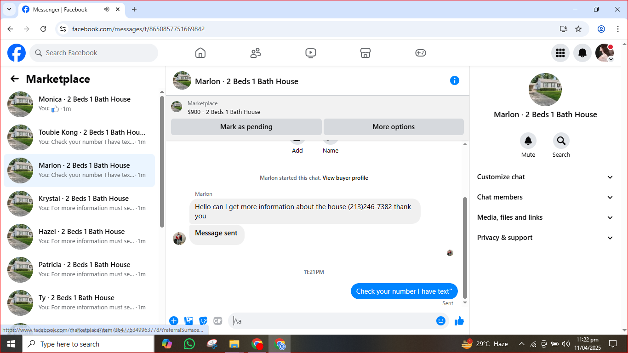The width and height of the screenshot is (628, 353).
Task: Choose a GIF icon
Action: 218,321
